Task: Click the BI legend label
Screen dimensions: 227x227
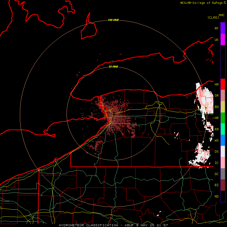Action: pos(217,185)
